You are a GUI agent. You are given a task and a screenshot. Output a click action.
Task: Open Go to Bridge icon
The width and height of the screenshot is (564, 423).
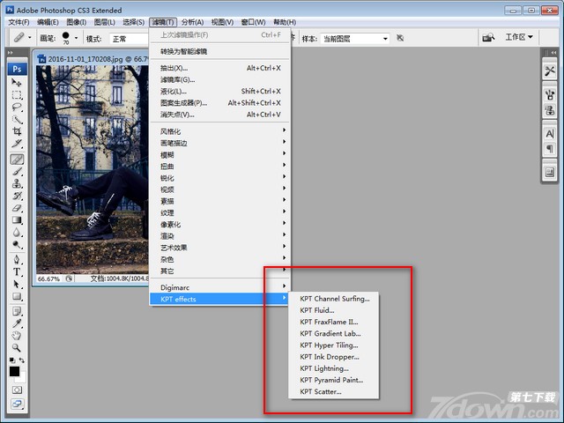pyautogui.click(x=488, y=37)
